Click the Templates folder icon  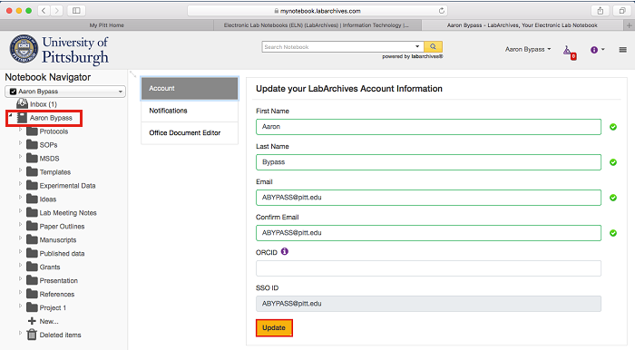point(32,171)
